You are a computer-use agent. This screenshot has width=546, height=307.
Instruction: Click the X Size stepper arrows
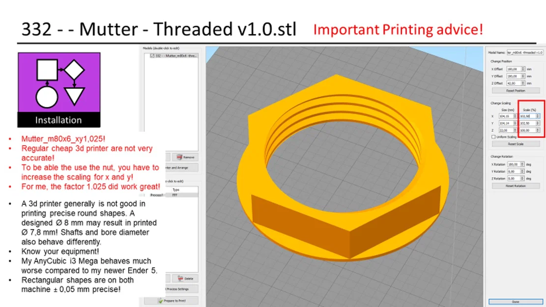515,116
